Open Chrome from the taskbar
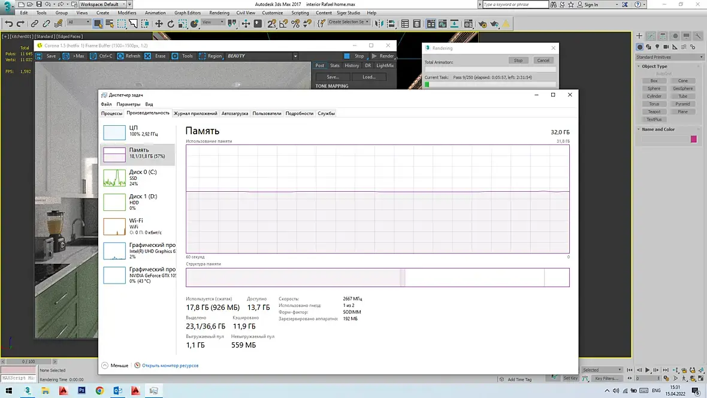Screen dimensions: 707x398 pos(99,390)
